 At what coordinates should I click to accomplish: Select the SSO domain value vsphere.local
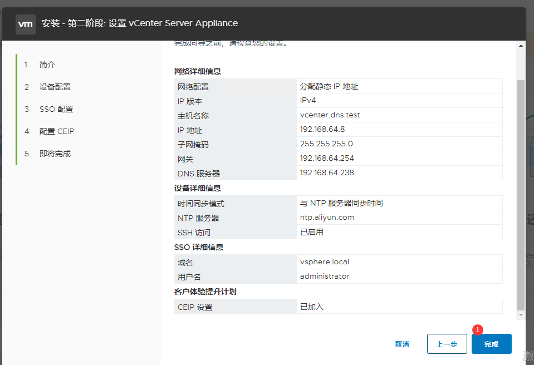click(325, 262)
